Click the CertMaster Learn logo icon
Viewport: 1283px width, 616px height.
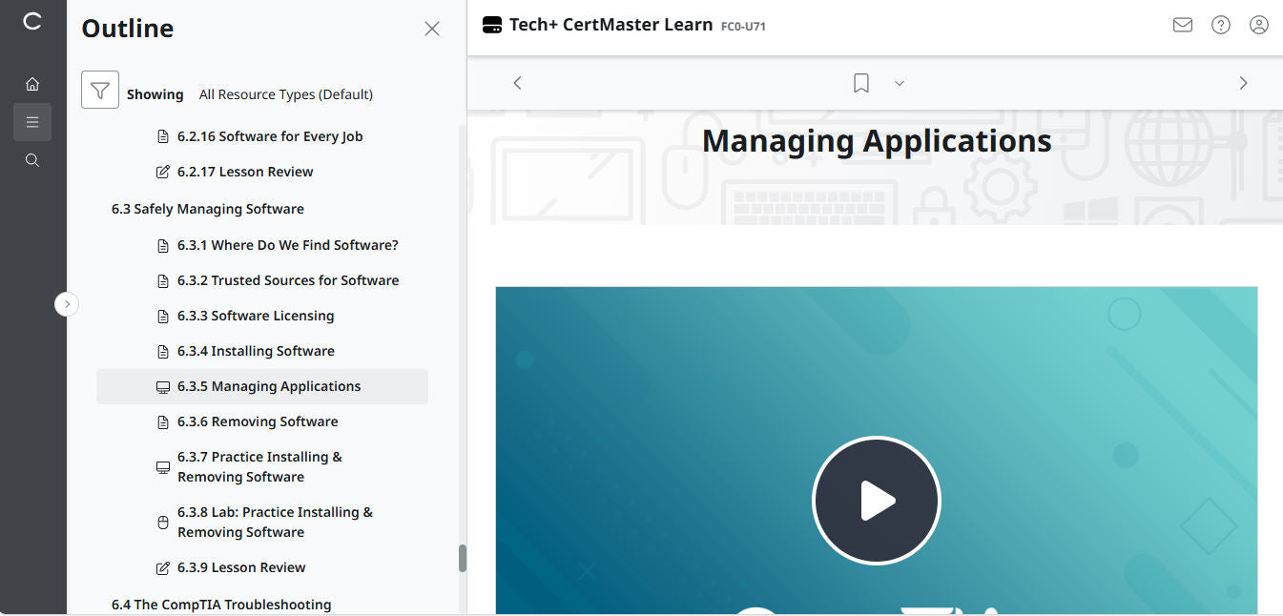tap(491, 25)
